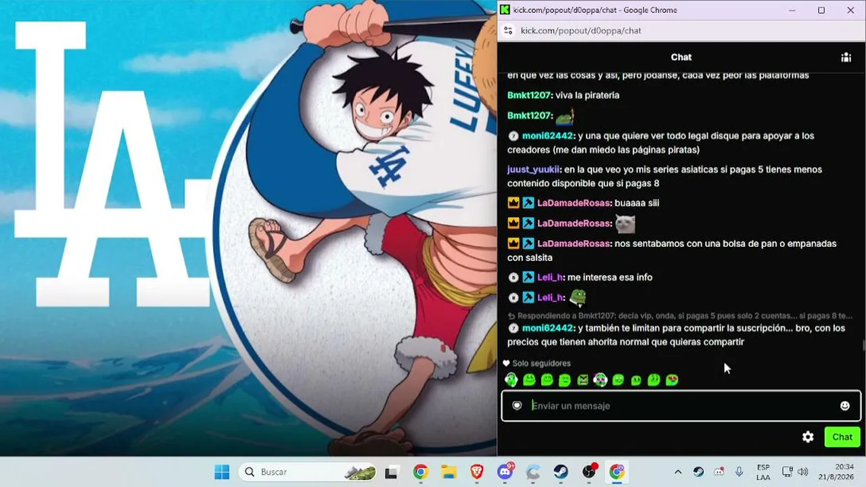Click the Kick favicon in the title bar
This screenshot has width=866, height=487.
[505, 10]
